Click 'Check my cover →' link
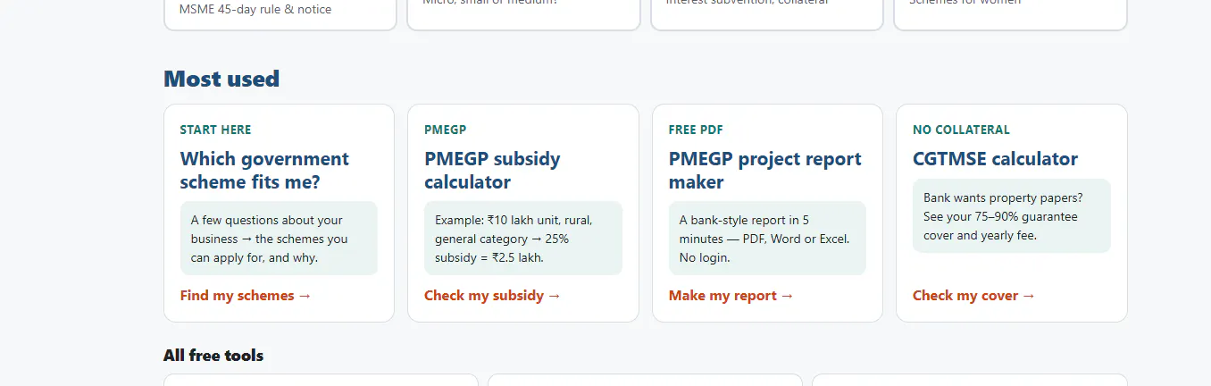 973,296
